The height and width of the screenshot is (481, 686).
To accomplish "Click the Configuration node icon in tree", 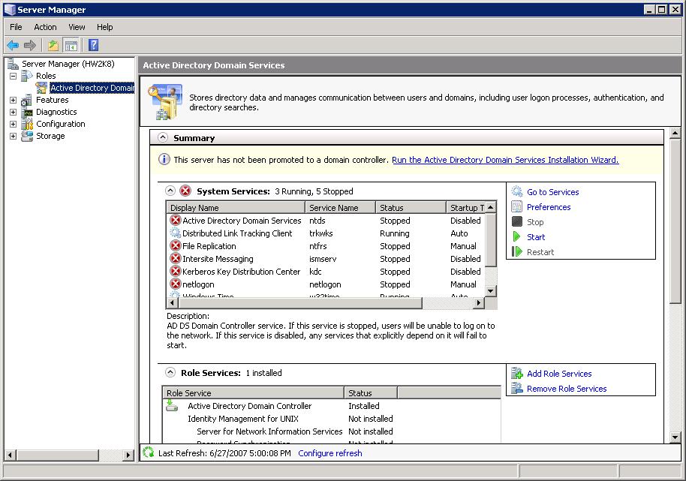I will coord(27,124).
